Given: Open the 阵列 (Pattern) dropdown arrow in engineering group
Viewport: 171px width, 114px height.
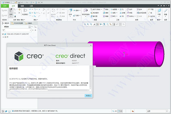Looking at the screenshot, I should click(117, 16).
